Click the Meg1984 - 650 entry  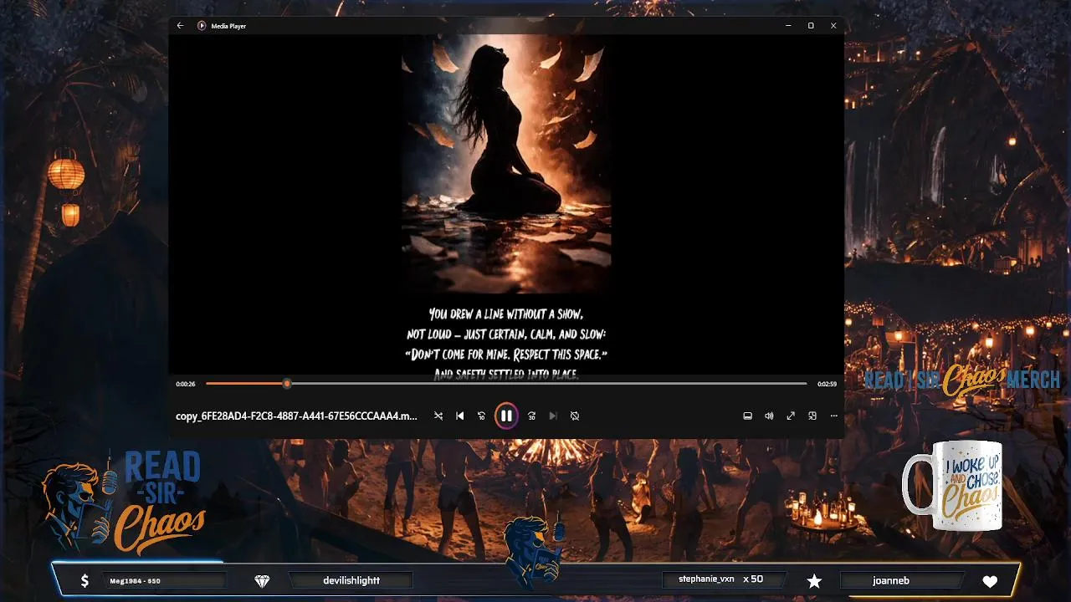tap(135, 580)
